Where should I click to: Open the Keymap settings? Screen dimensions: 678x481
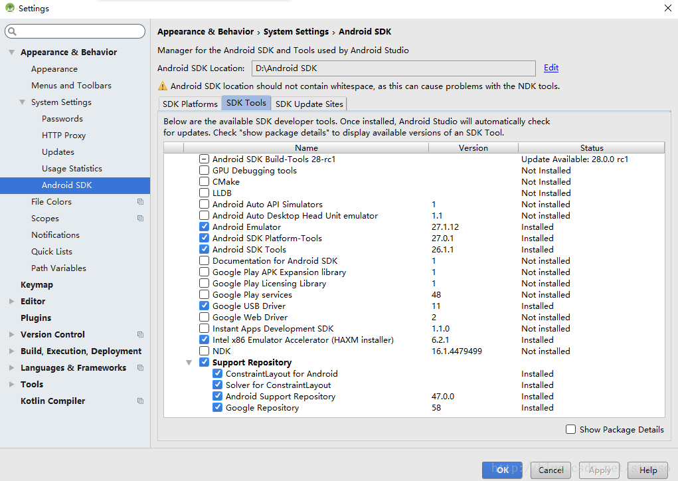tap(37, 284)
